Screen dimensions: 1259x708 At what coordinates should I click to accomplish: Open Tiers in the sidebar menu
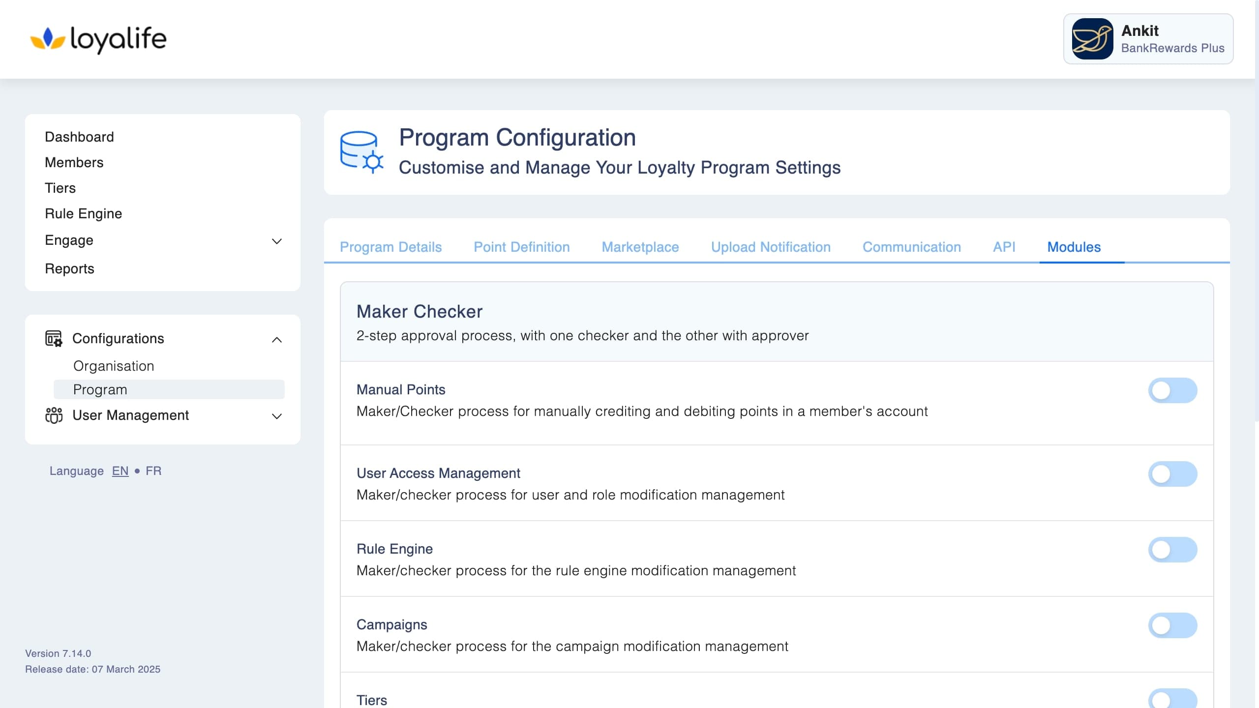point(60,188)
